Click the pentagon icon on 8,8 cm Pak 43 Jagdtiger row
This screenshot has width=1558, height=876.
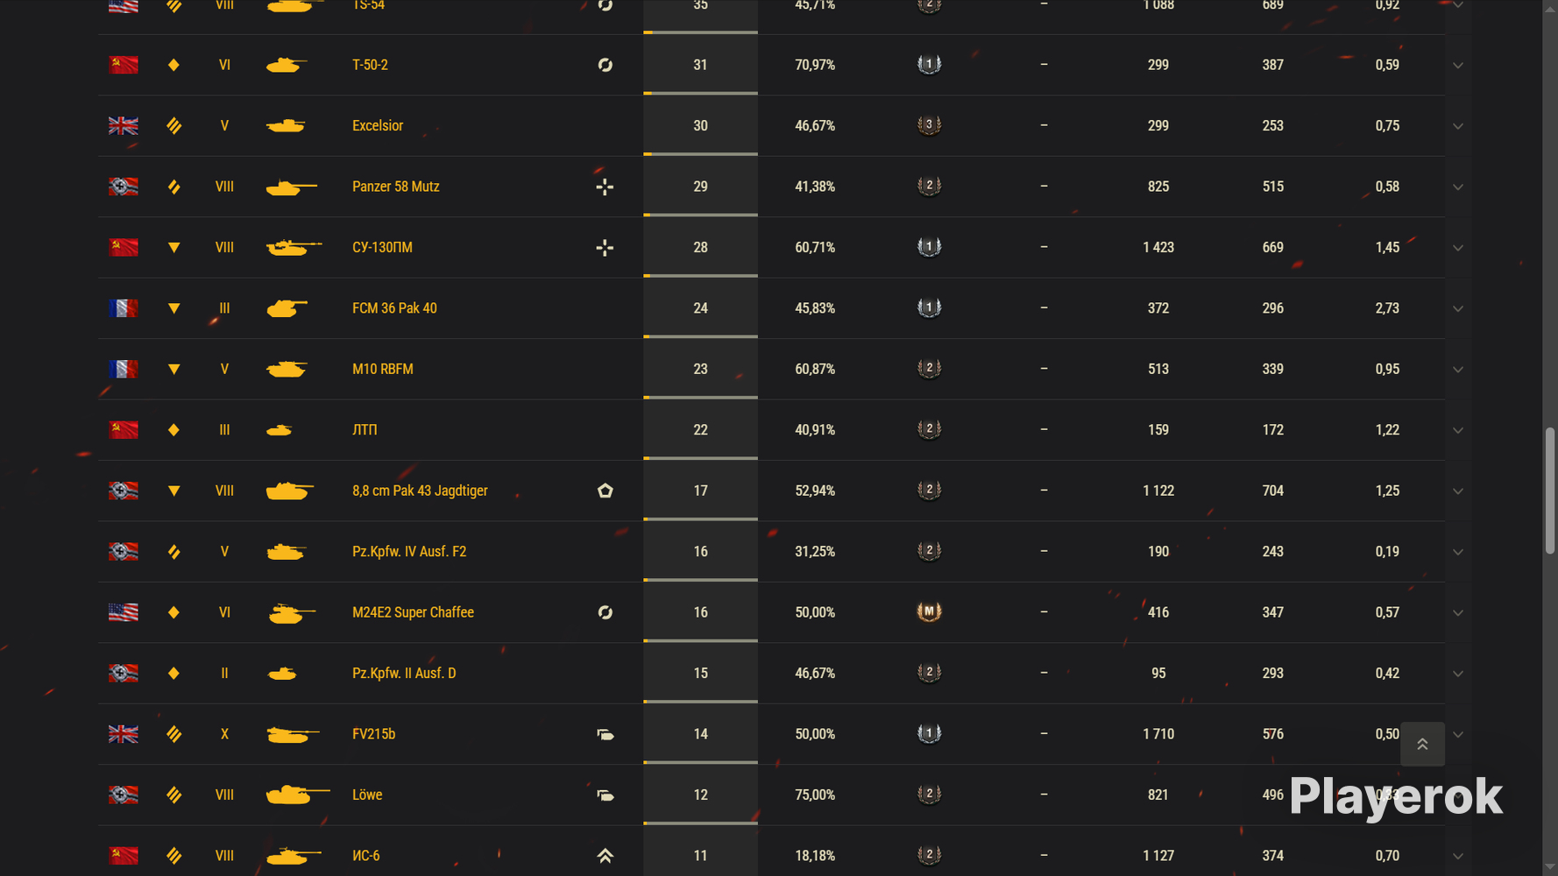pyautogui.click(x=605, y=491)
